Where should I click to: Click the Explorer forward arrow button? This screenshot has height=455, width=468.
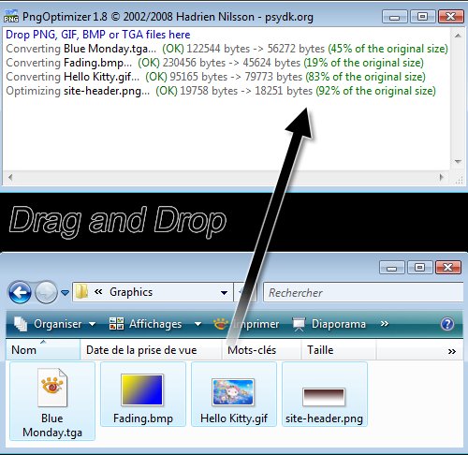click(x=46, y=292)
